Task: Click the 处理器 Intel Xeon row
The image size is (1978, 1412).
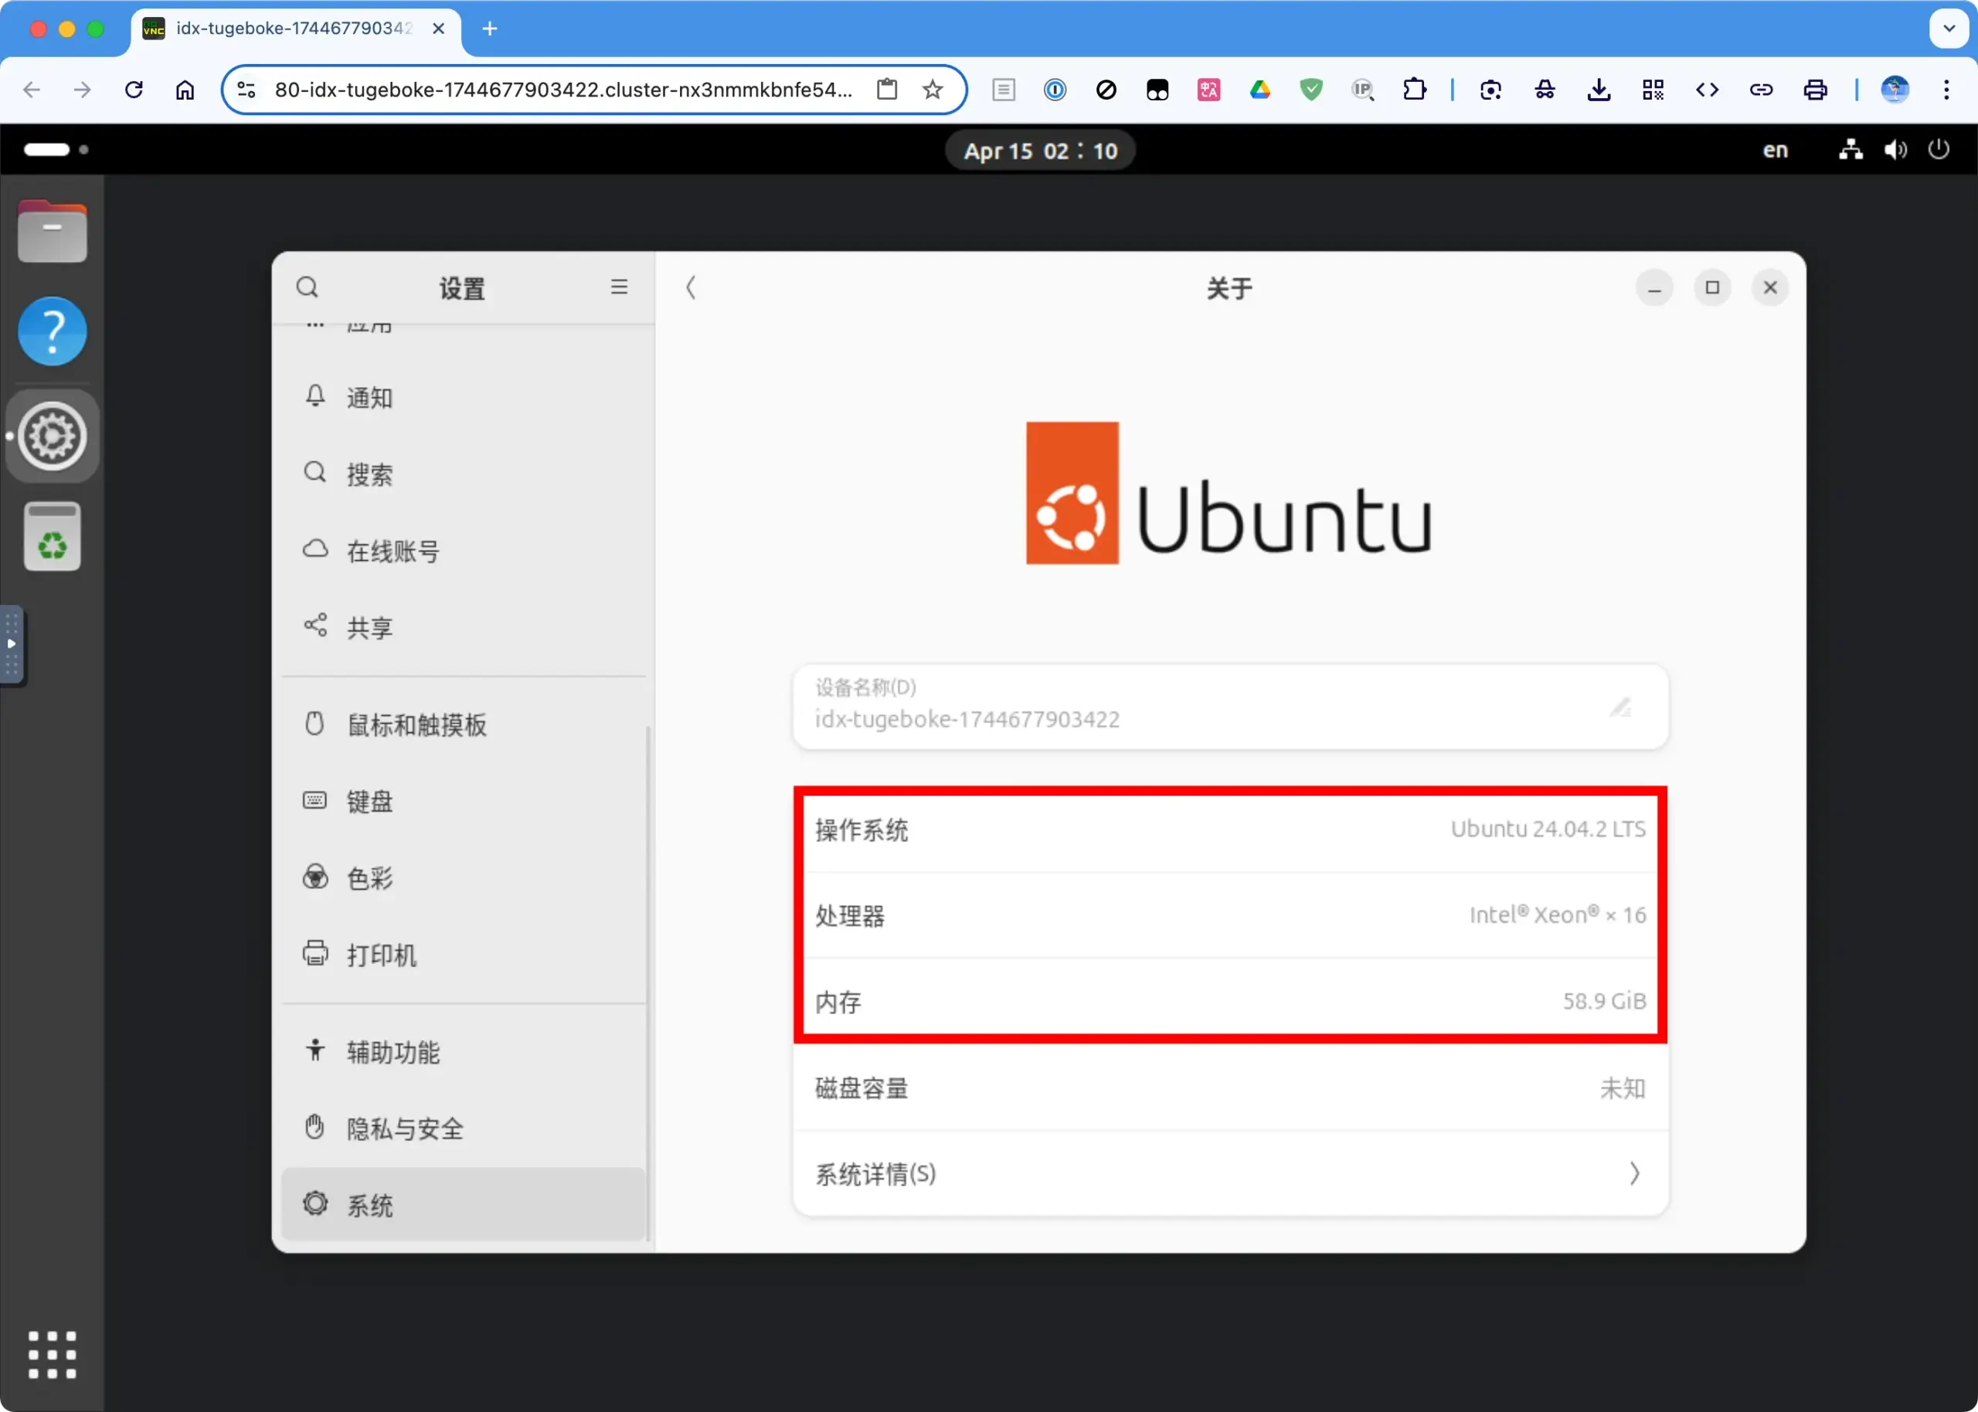Action: (x=1230, y=915)
